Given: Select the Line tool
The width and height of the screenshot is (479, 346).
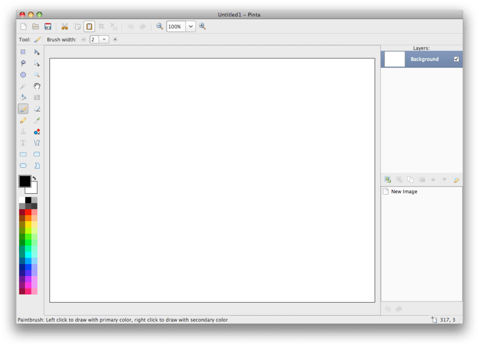Looking at the screenshot, I should [x=36, y=143].
